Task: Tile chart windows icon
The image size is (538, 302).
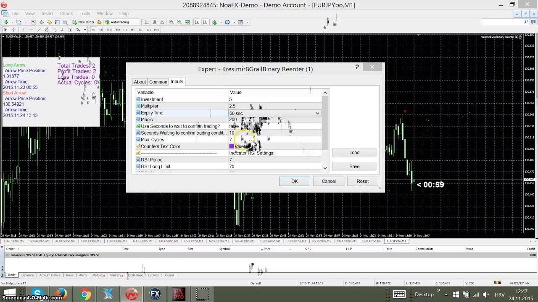Action: [187, 22]
